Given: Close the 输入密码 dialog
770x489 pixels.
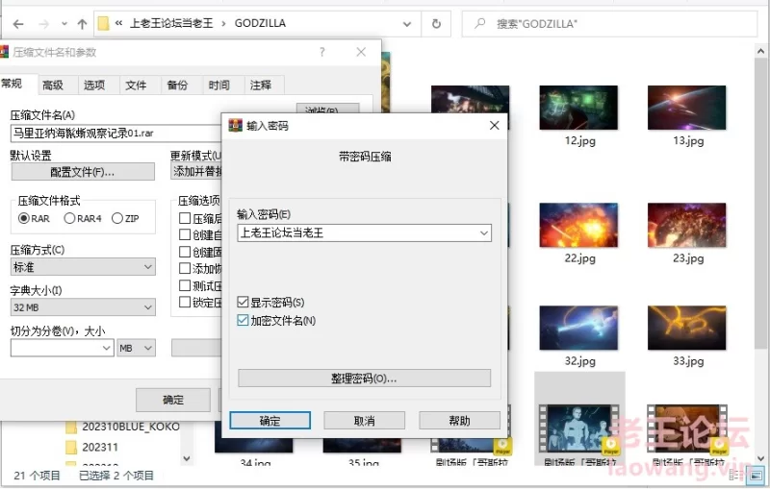Looking at the screenshot, I should [494, 126].
